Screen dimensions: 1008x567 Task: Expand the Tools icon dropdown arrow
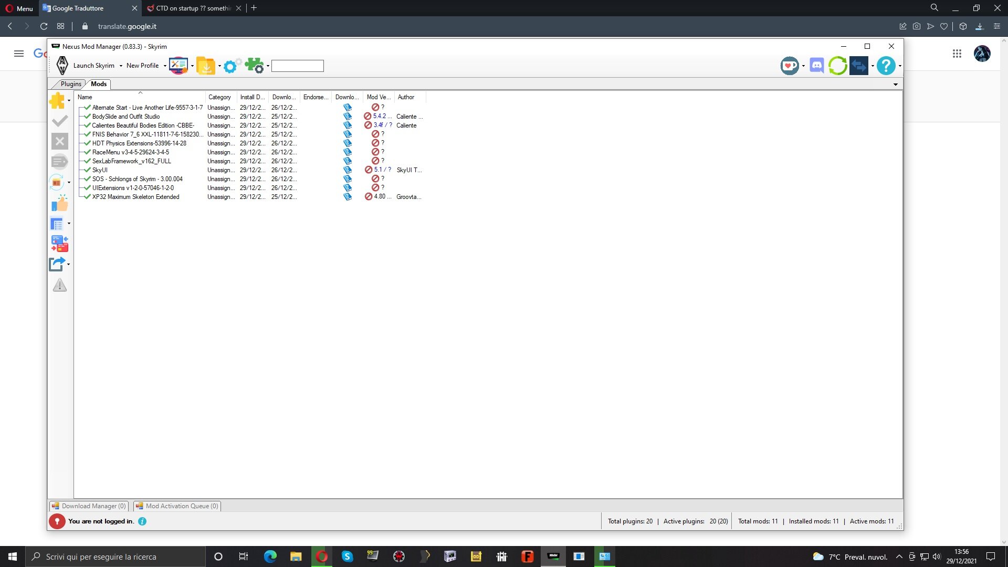tap(192, 66)
